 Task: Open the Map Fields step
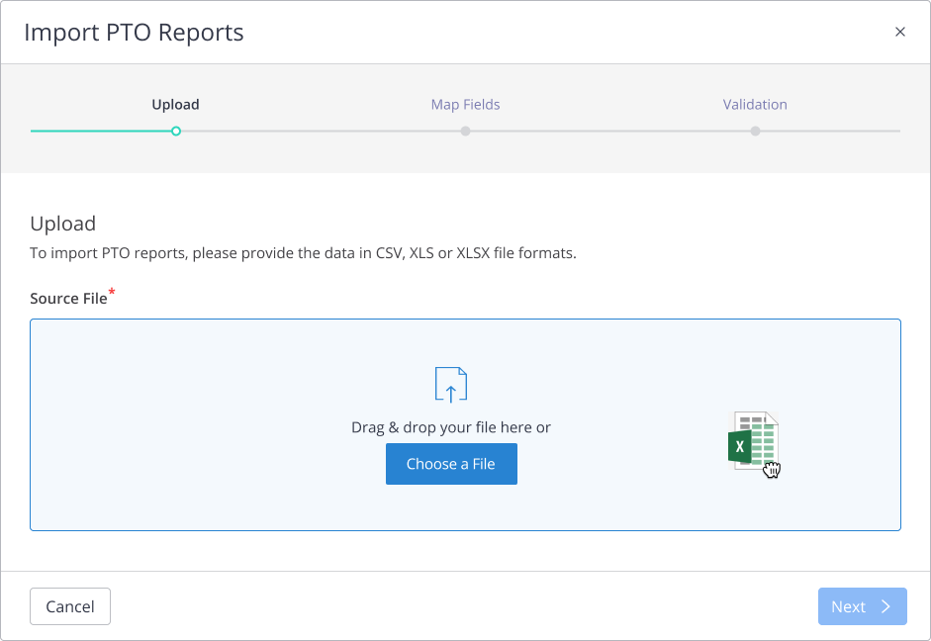[465, 104]
